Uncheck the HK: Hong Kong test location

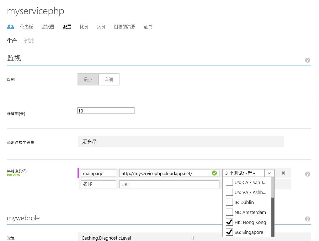(229, 222)
